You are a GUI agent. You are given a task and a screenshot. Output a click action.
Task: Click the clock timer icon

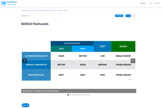click(156, 3)
